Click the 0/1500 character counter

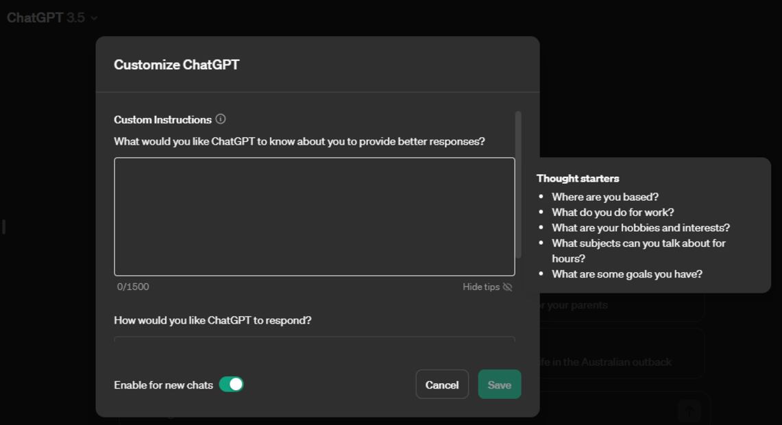133,287
